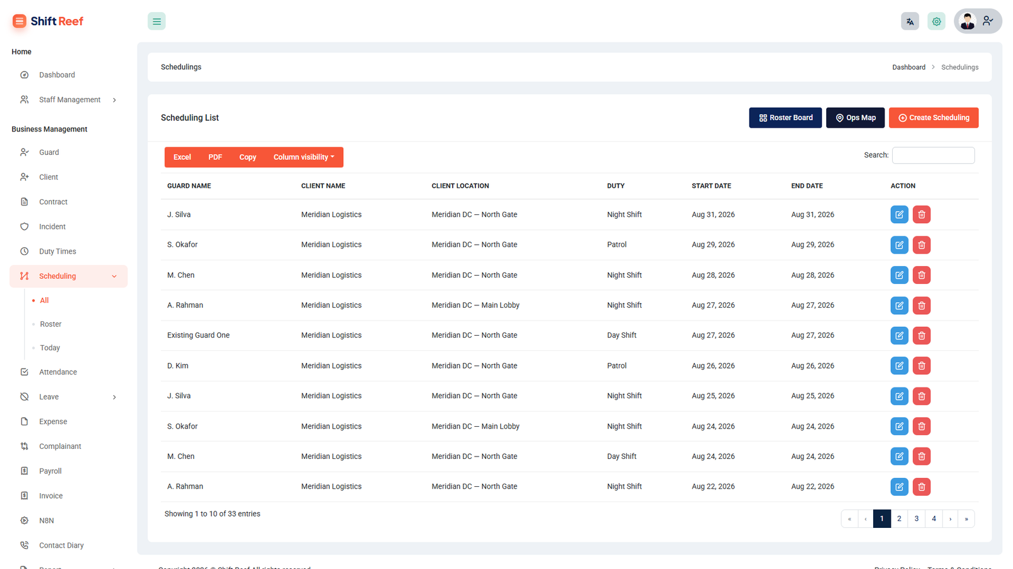
Task: Expand the Leave submenu
Action: [68, 397]
